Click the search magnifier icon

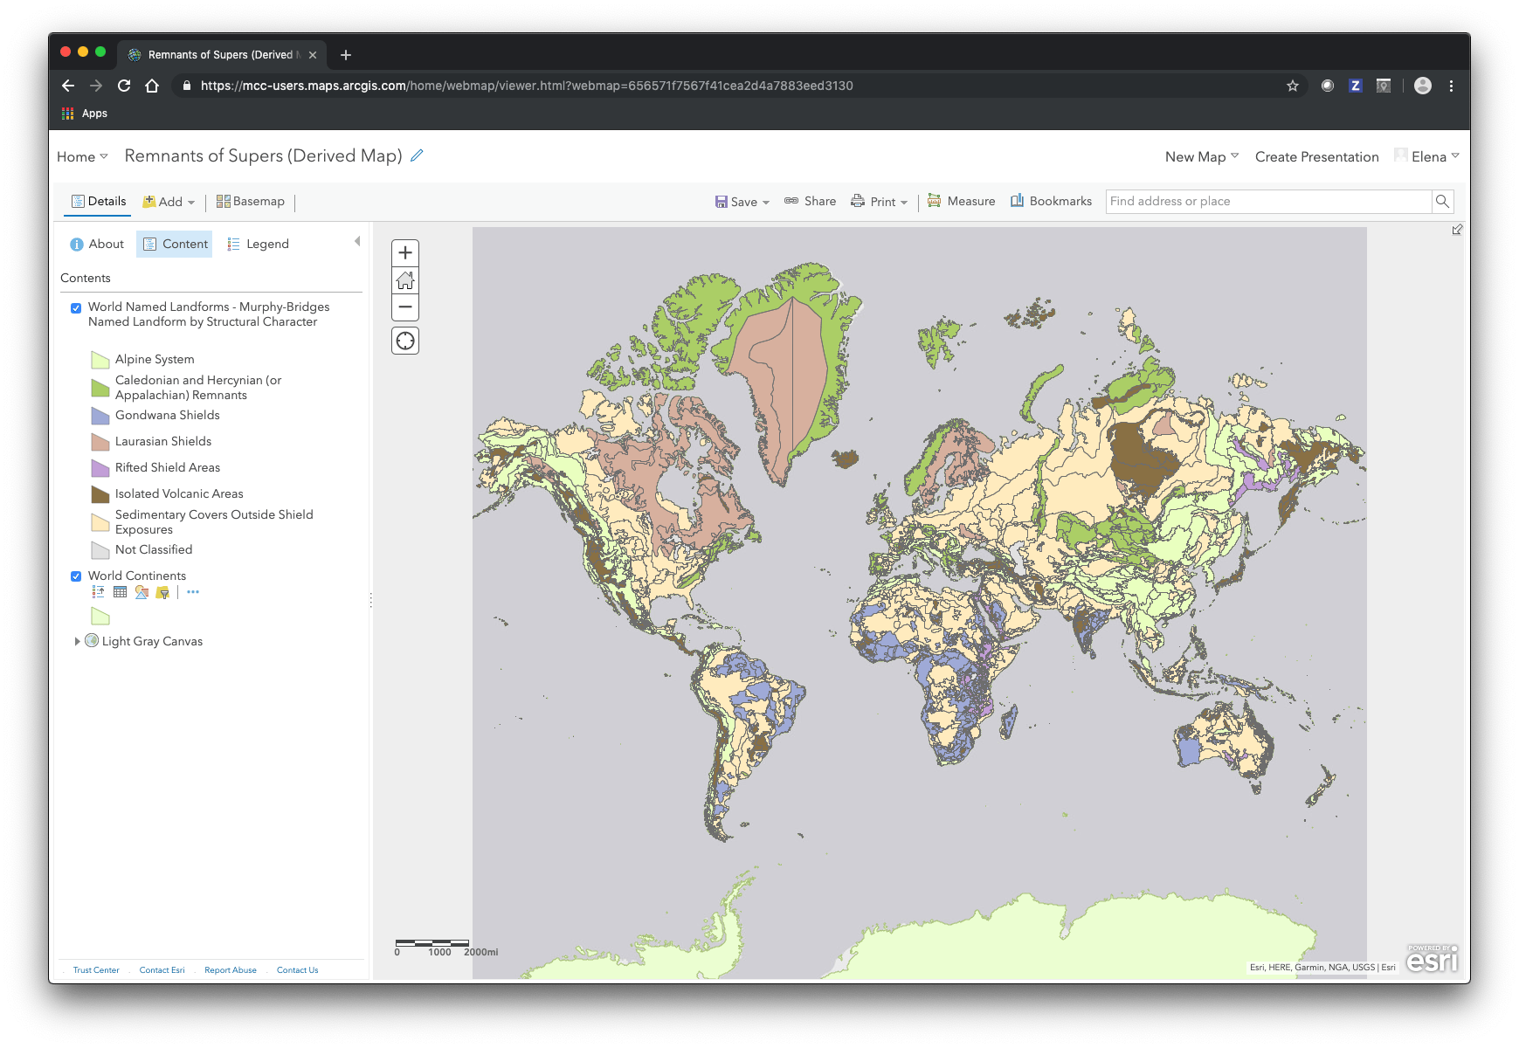pyautogui.click(x=1442, y=202)
